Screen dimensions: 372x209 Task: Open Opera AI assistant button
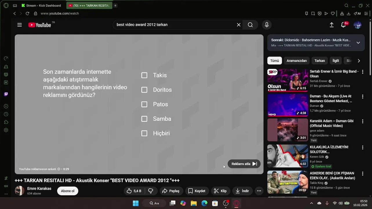(357, 13)
